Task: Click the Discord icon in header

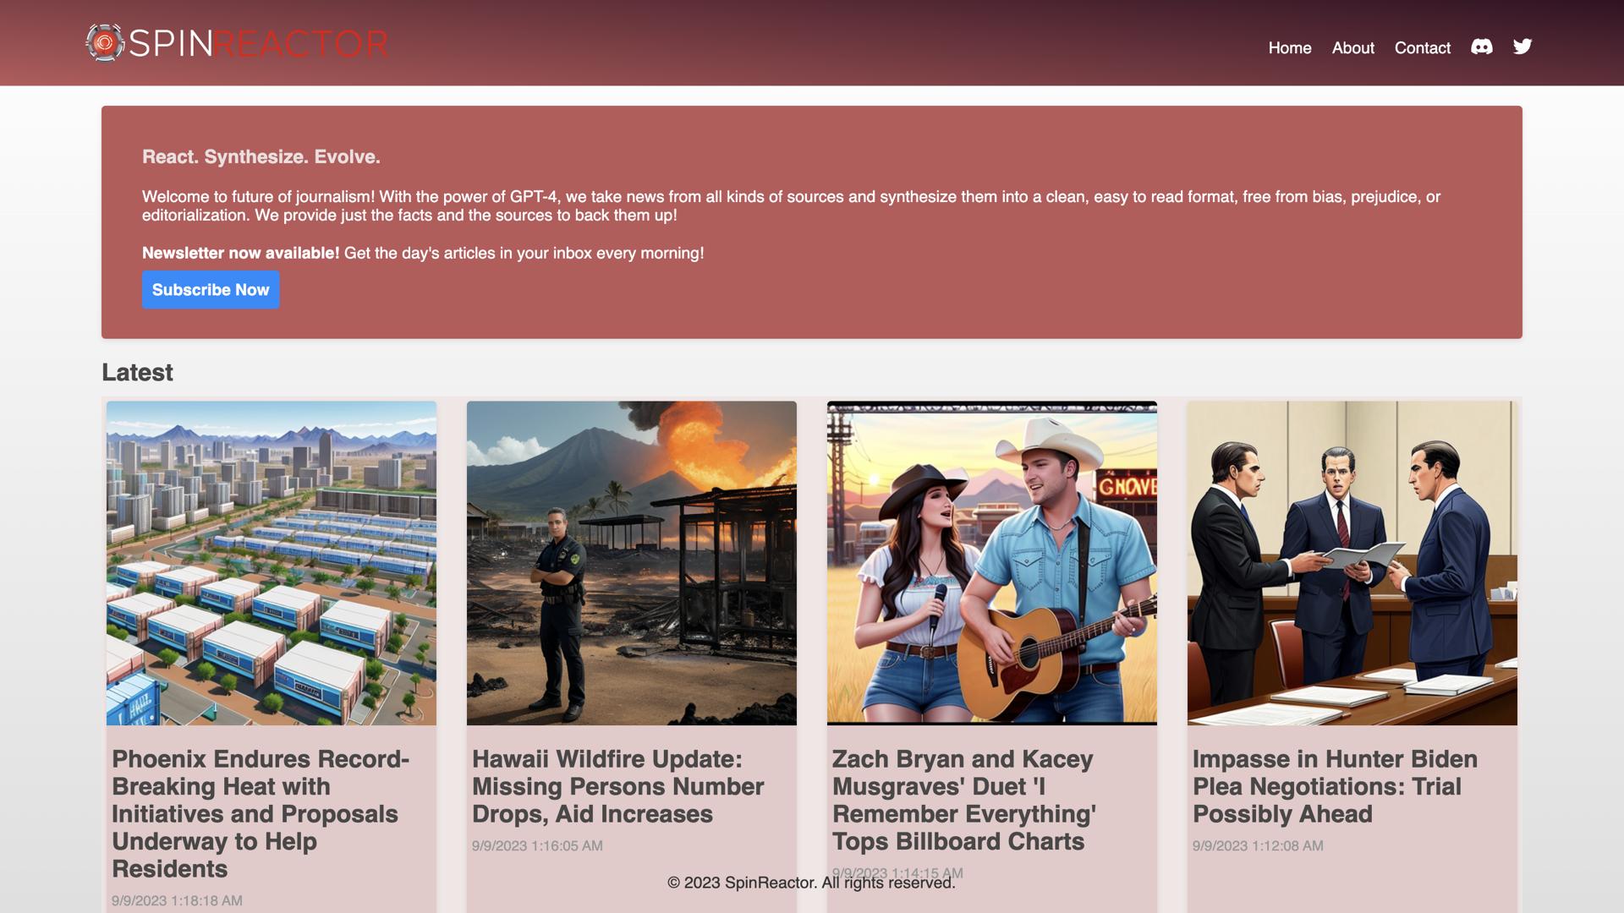Action: (x=1481, y=47)
